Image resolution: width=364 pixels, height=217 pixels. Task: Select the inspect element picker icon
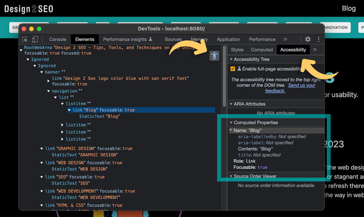tap(25, 39)
